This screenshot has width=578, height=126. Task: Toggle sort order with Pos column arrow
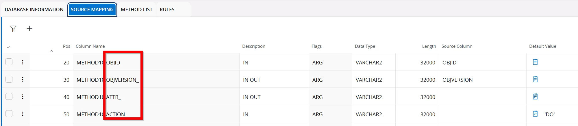(x=51, y=51)
